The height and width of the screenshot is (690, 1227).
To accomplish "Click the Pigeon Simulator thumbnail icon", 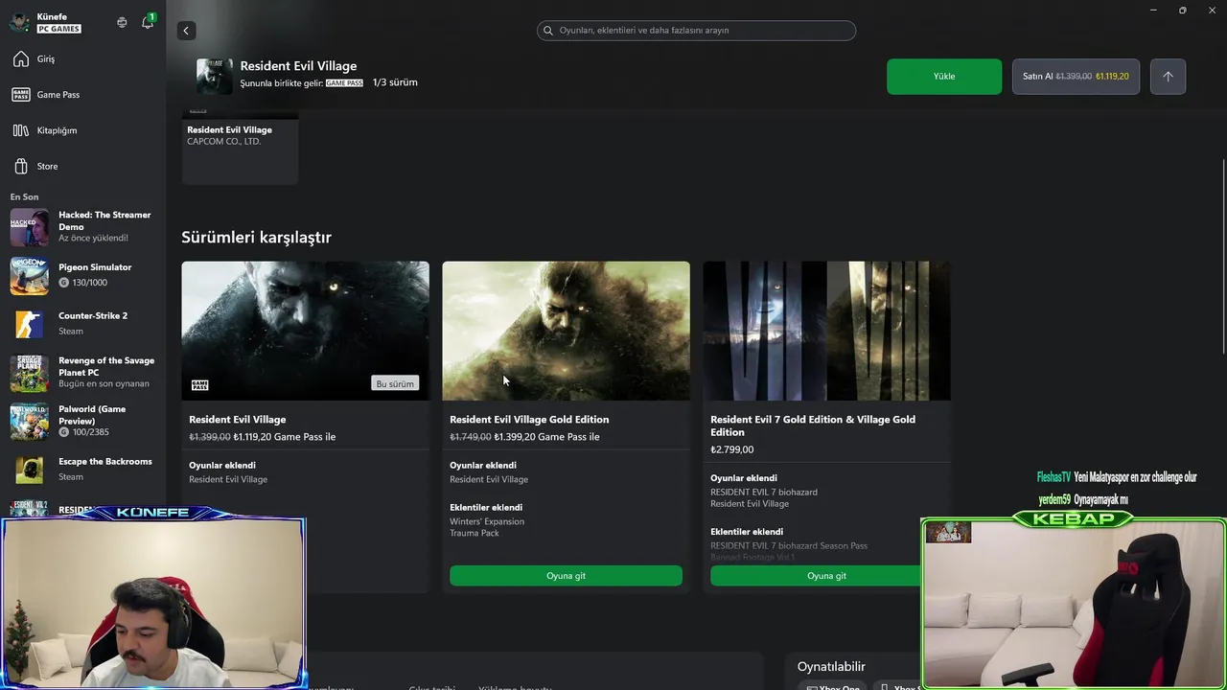I will [x=29, y=276].
